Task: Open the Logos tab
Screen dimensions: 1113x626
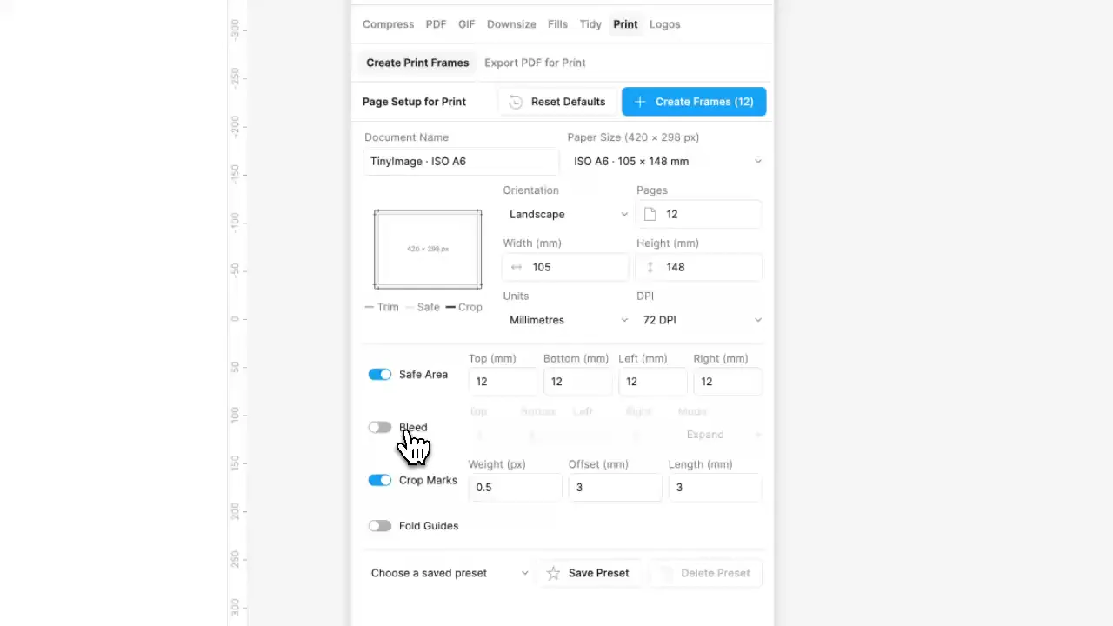Action: coord(664,24)
